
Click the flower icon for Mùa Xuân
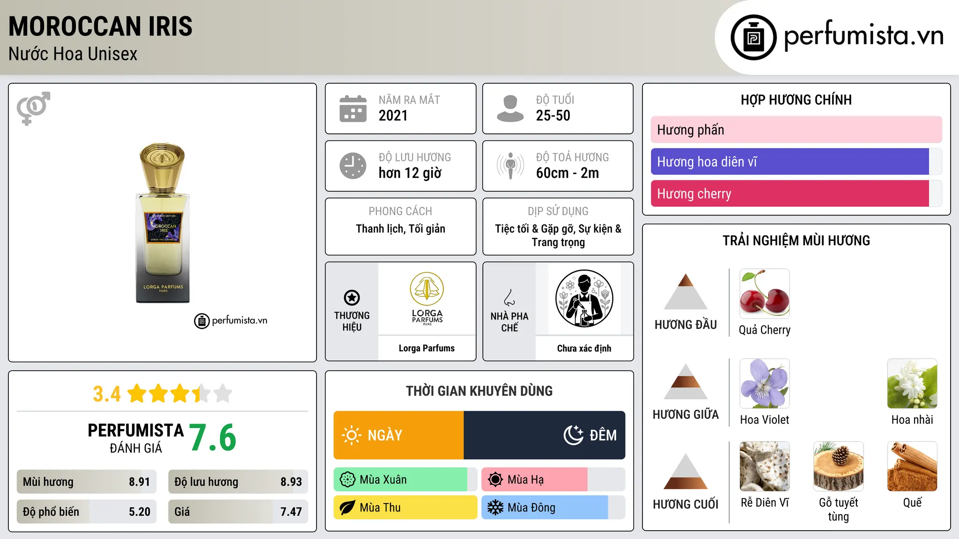pyautogui.click(x=347, y=480)
